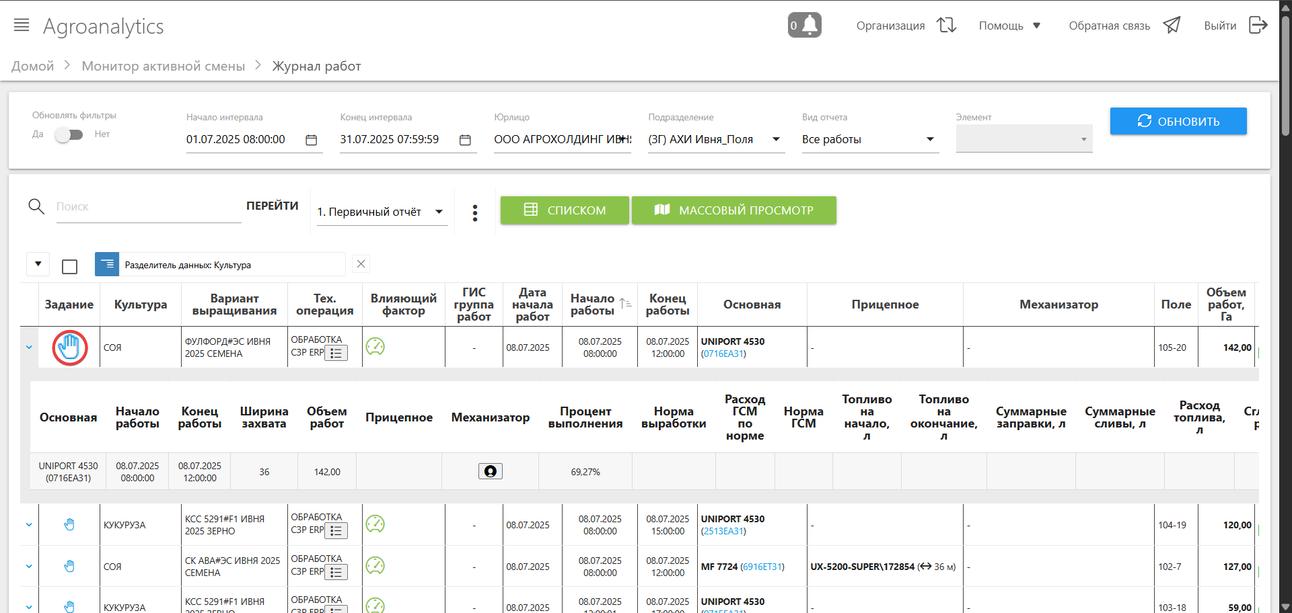Viewport: 1292px width, 613px height.
Task: Click the three-dot more options icon
Action: point(475,212)
